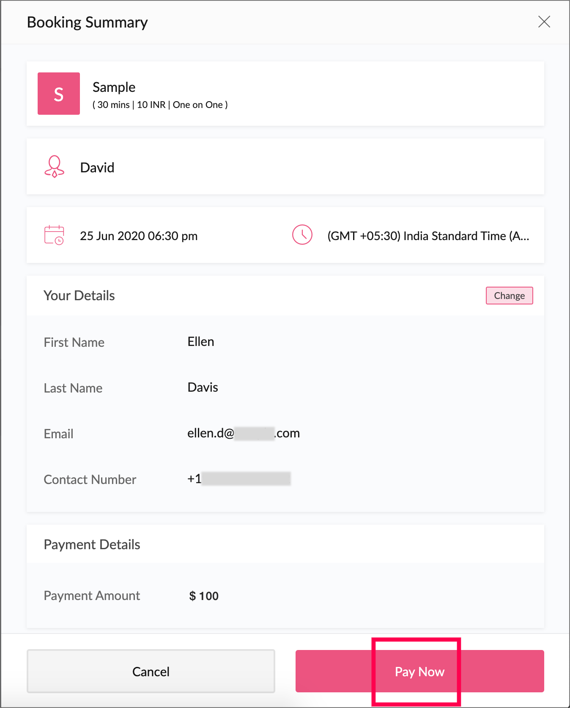
Task: Cancel the booking
Action: coord(151,672)
